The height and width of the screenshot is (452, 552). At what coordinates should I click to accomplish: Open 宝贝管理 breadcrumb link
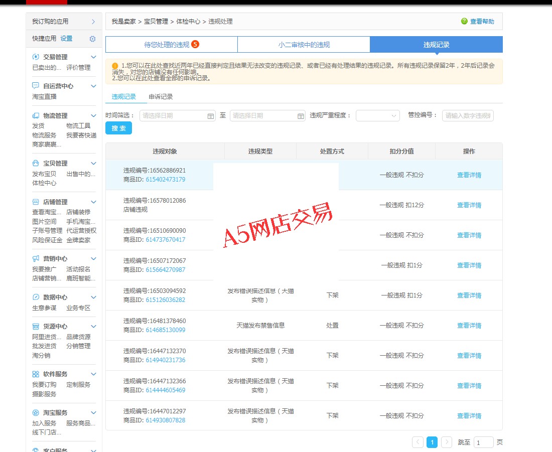pos(156,22)
